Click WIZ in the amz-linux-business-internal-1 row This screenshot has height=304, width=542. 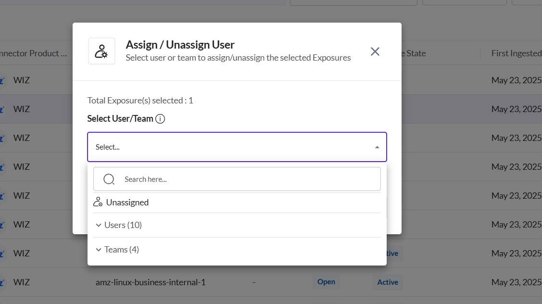[22, 282]
